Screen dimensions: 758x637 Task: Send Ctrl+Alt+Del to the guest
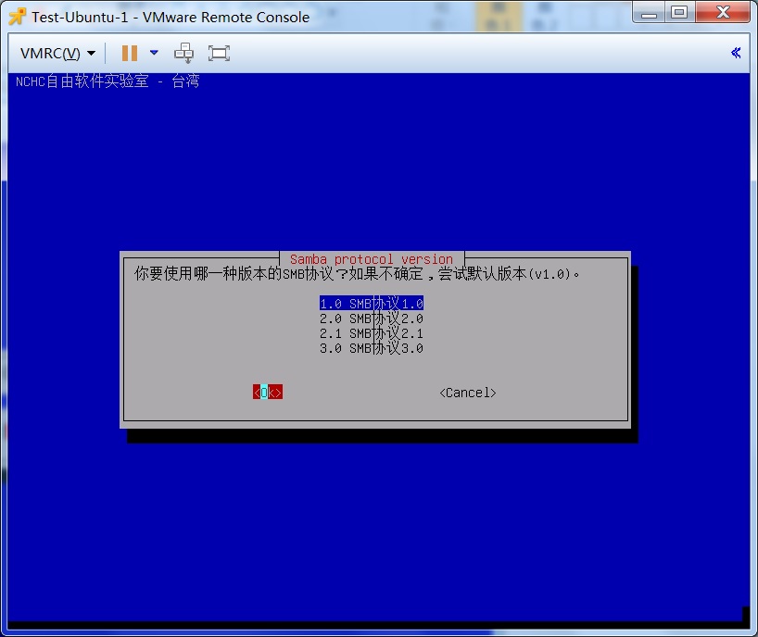click(184, 53)
